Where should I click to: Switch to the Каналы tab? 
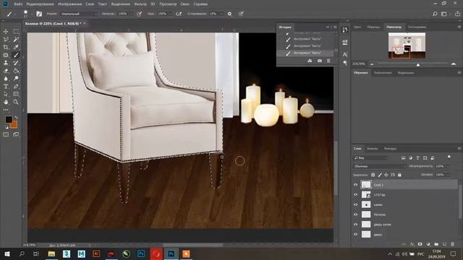click(373, 149)
